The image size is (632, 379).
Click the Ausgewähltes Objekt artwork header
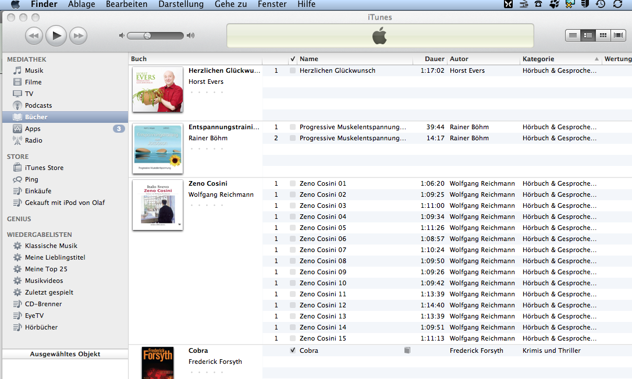pyautogui.click(x=65, y=354)
